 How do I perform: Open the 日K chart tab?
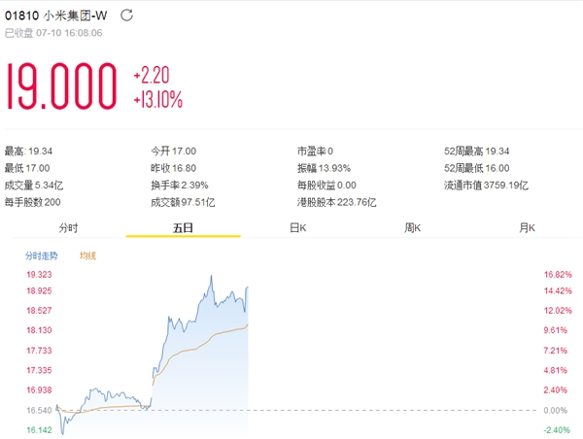298,226
